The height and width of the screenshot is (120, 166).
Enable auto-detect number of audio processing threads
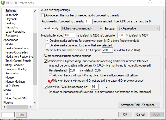point(43,15)
